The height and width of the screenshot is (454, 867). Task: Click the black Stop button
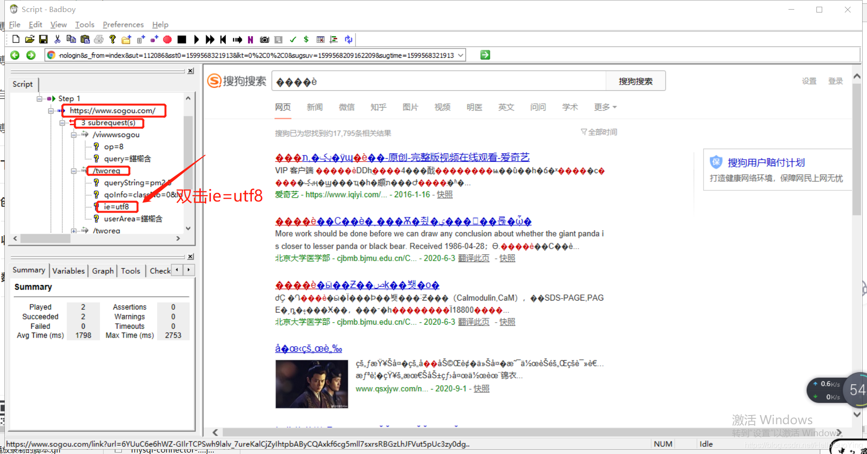point(182,39)
